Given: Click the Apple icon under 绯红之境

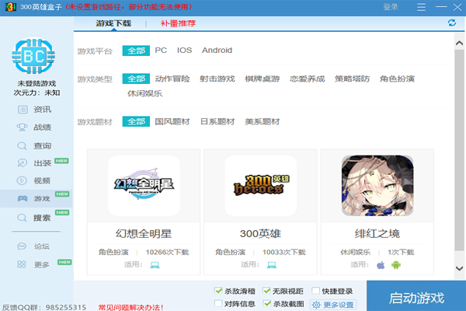Looking at the screenshot, I should tap(381, 265).
